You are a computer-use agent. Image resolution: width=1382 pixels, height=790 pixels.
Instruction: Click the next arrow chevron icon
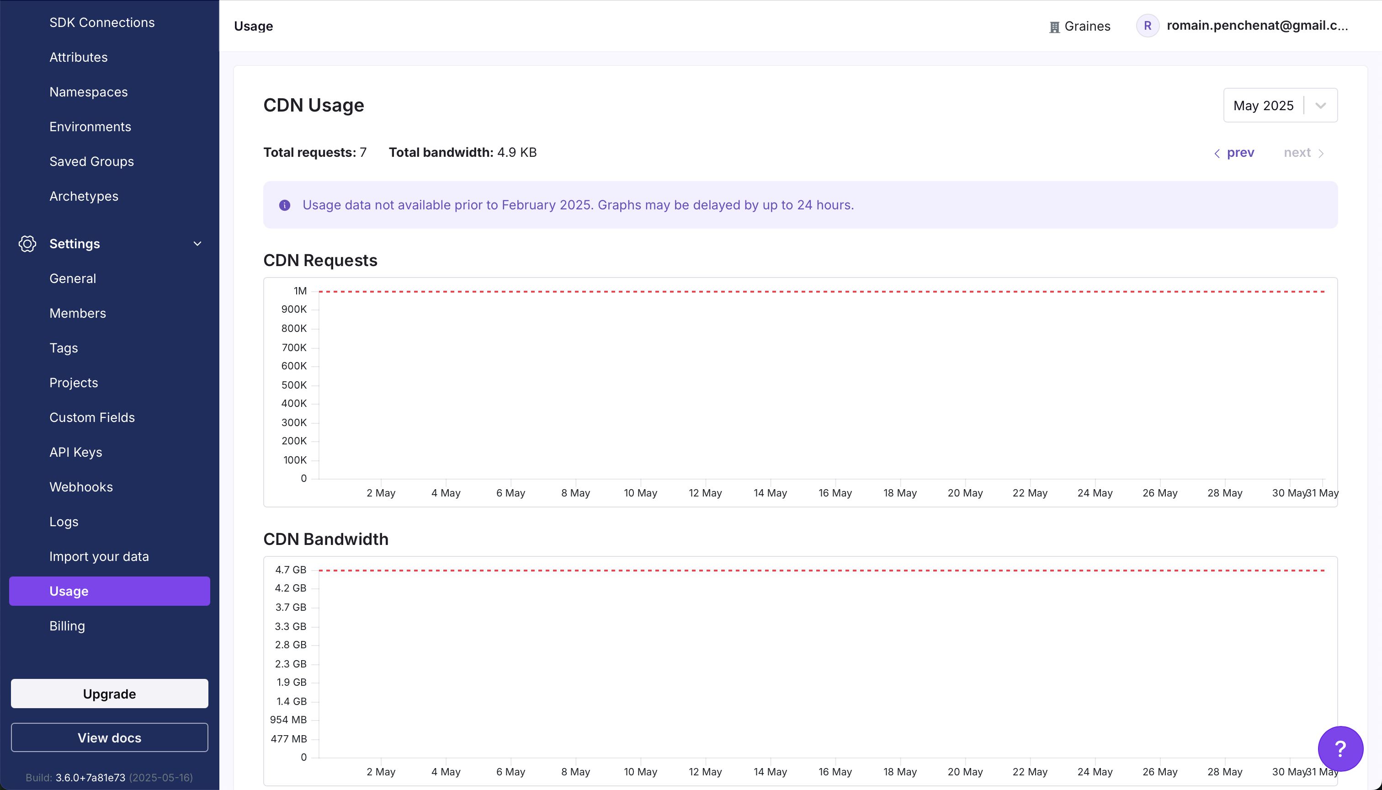(1321, 154)
